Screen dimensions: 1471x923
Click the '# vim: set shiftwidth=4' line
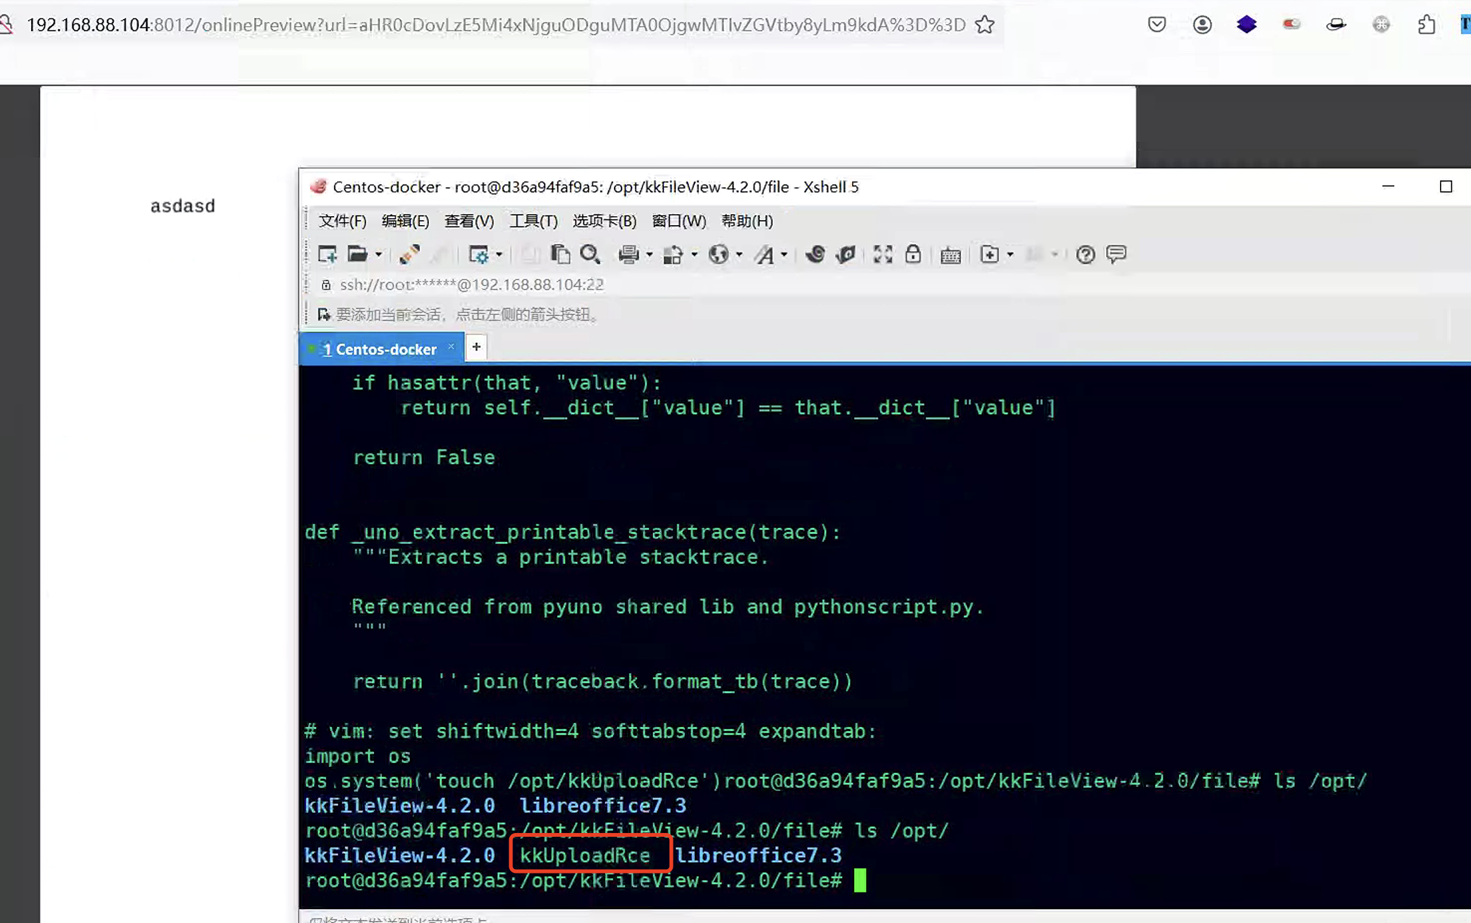[x=590, y=732]
